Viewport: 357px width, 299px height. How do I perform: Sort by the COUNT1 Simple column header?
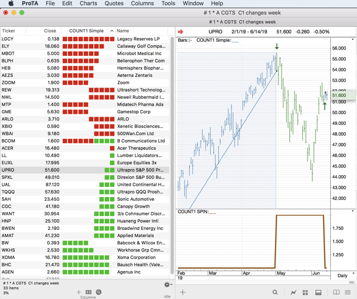coord(89,31)
